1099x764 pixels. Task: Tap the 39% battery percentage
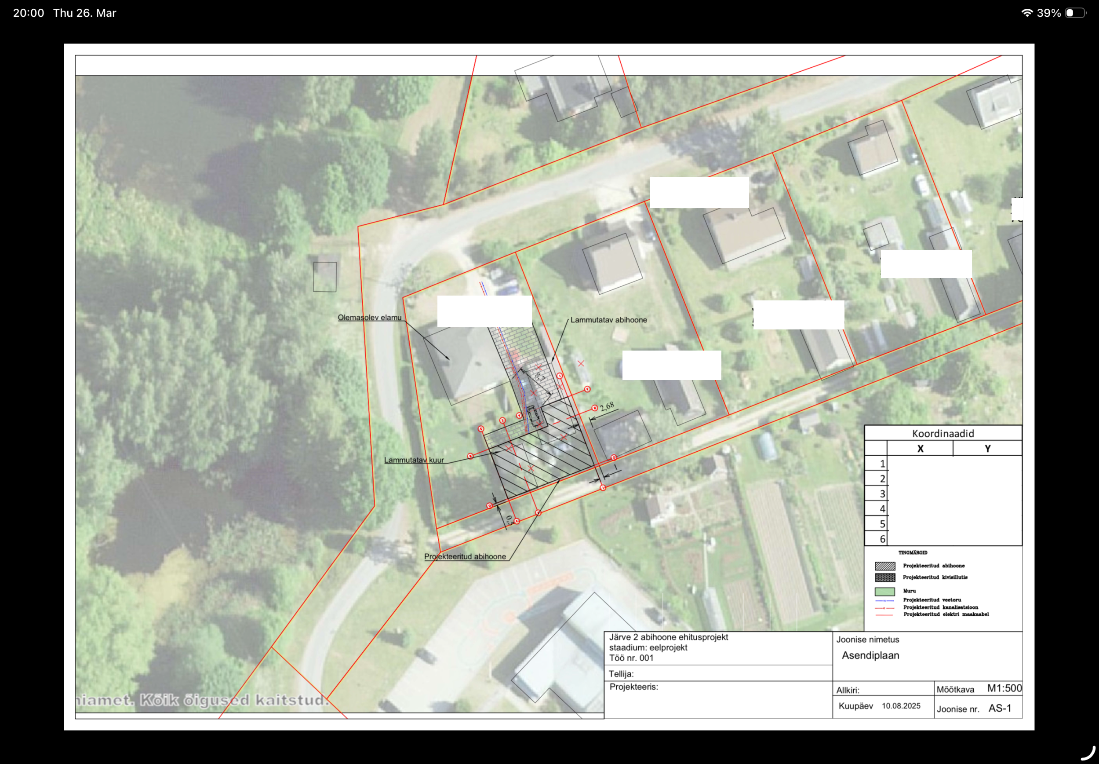click(1049, 13)
